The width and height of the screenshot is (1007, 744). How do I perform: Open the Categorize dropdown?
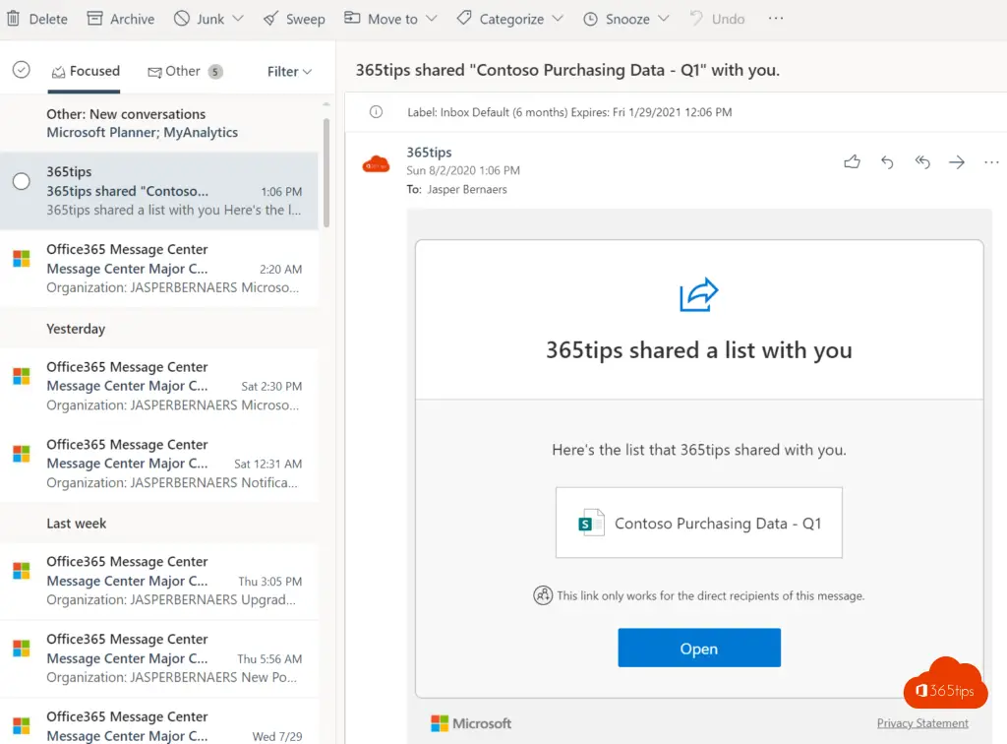point(558,19)
